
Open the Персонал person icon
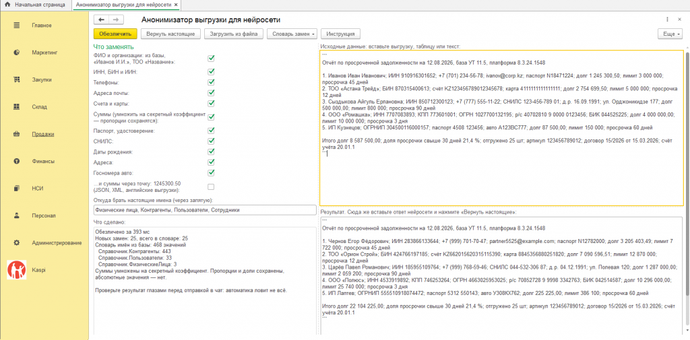coord(17,215)
